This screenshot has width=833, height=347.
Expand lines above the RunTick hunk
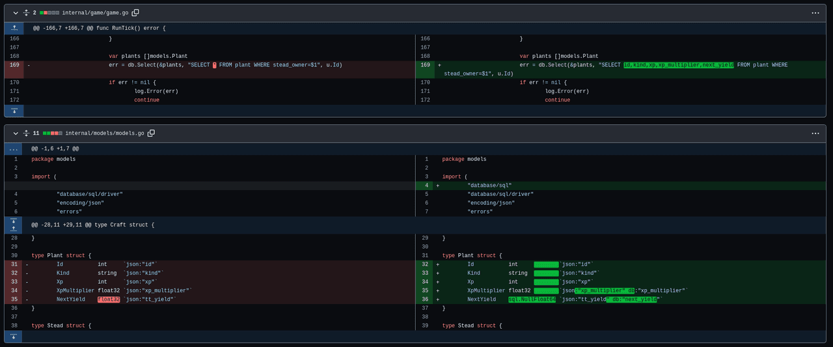pos(14,28)
